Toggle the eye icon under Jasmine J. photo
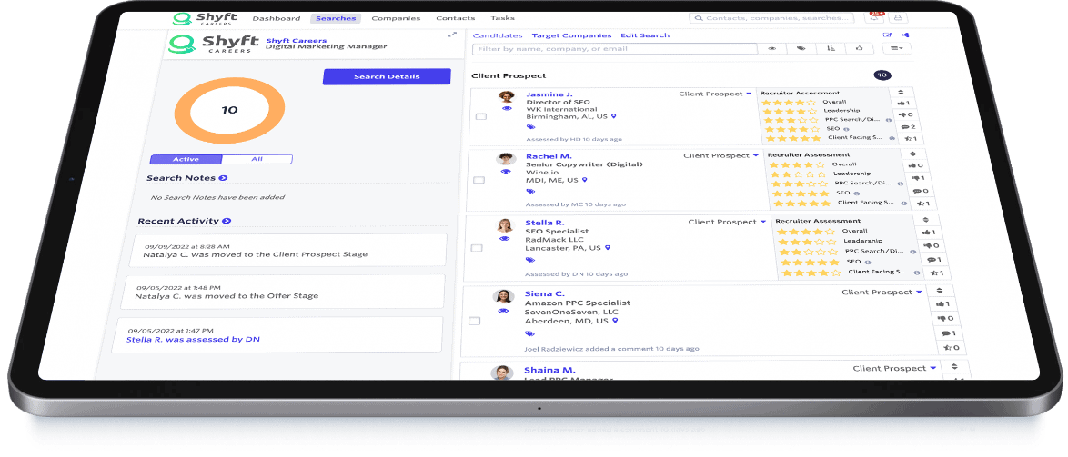The height and width of the screenshot is (457, 1068). pos(507,108)
